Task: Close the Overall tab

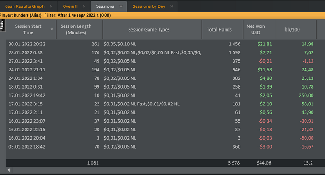Action: (x=84, y=6)
